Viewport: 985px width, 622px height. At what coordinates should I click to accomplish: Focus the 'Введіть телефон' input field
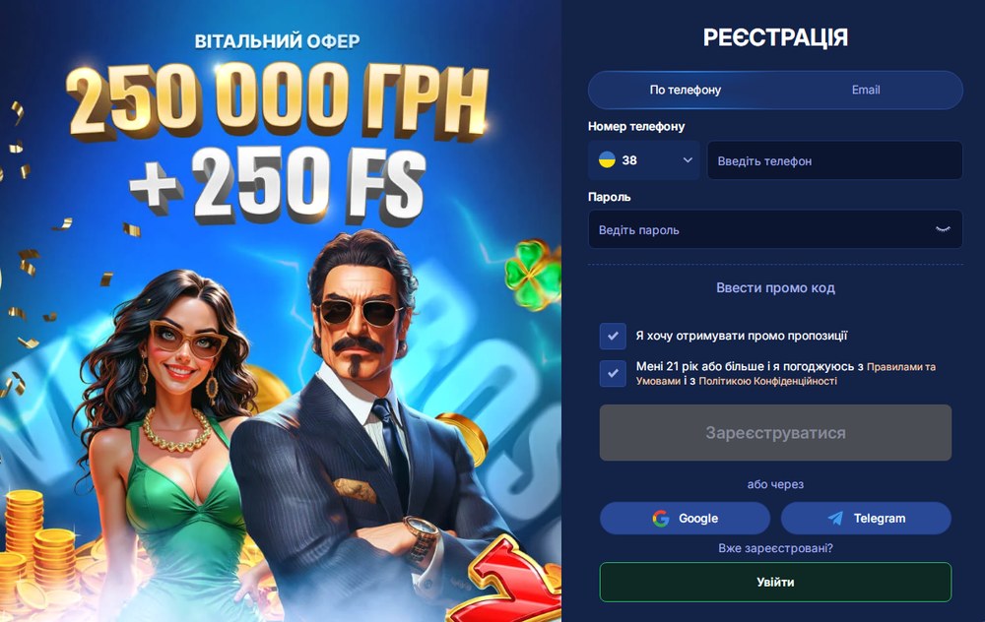coord(835,160)
